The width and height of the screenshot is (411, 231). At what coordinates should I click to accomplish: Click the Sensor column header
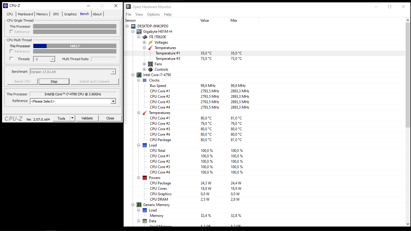tap(161, 20)
